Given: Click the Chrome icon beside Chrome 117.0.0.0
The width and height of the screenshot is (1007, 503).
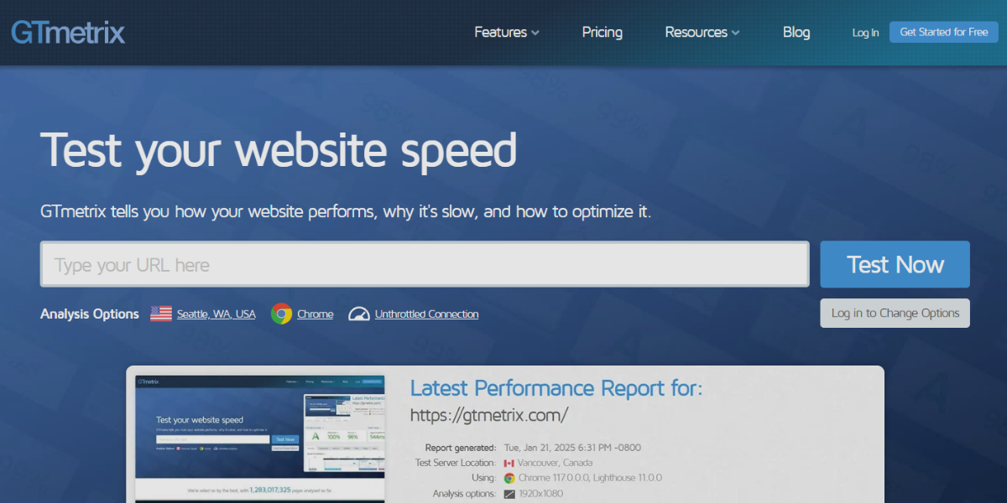Looking at the screenshot, I should pos(509,478).
